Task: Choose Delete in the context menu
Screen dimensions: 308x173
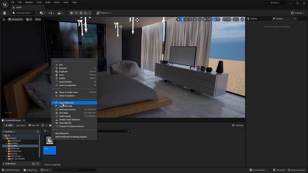Action: point(74,78)
